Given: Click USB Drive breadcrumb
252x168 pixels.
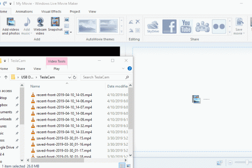Looking at the screenshot, I should tap(27, 77).
